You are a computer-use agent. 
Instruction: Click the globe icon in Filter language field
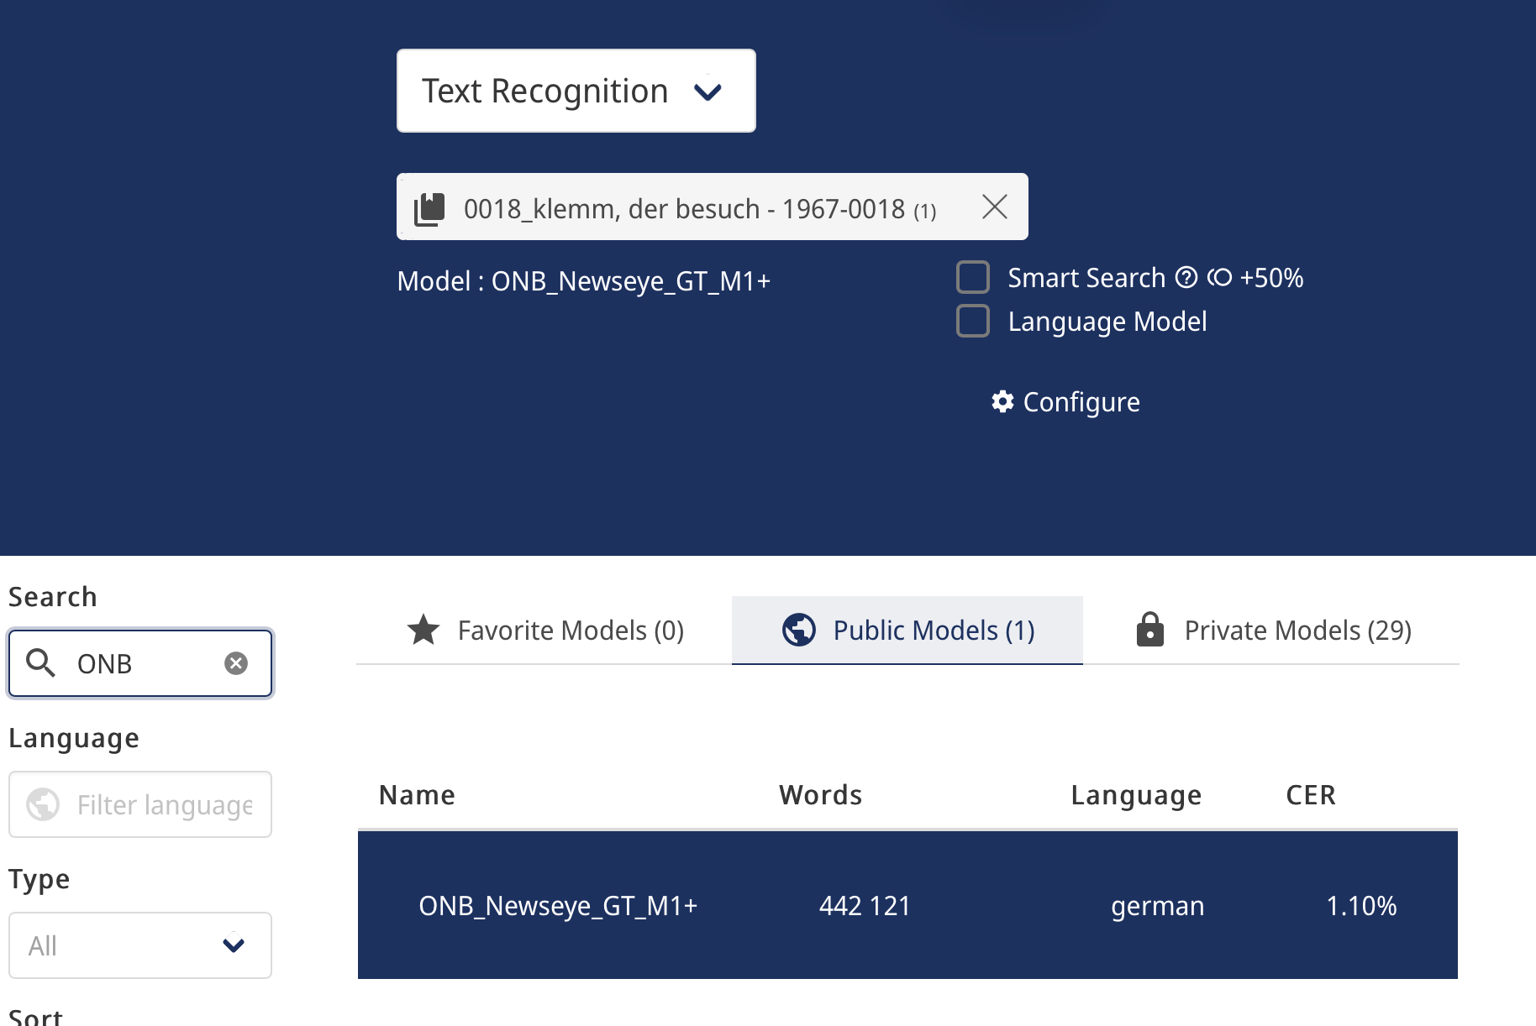[x=43, y=804]
